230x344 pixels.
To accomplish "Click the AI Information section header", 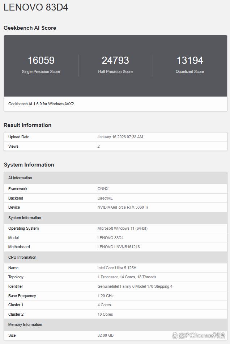I will coord(20,178).
